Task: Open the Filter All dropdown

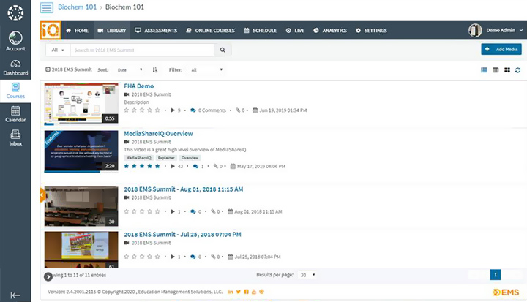Action: pos(206,70)
